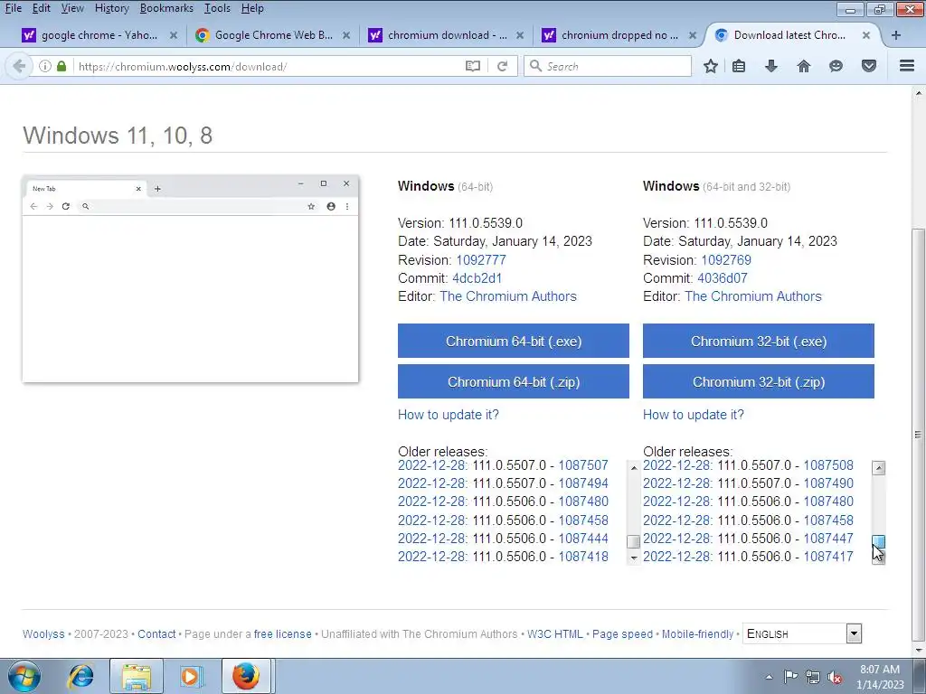Close the 'Download latest Chro...' tab
The image size is (926, 694).
click(x=865, y=35)
